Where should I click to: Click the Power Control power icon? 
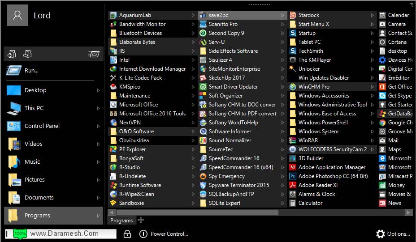[x=143, y=234]
